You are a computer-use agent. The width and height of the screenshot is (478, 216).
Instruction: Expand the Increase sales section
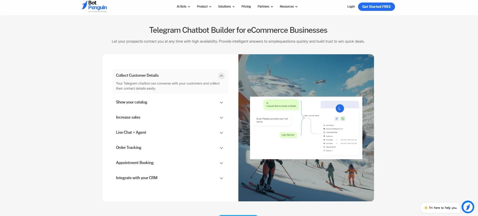coord(170,117)
